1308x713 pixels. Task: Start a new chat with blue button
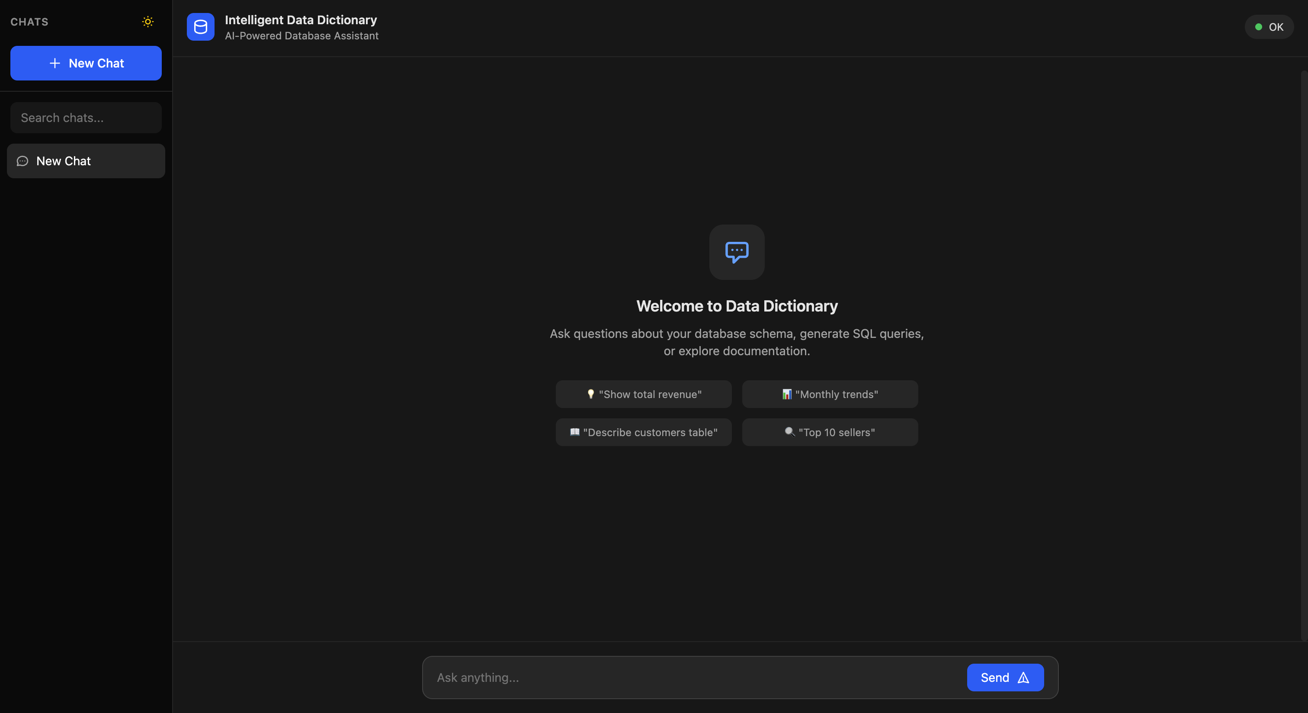tap(86, 63)
